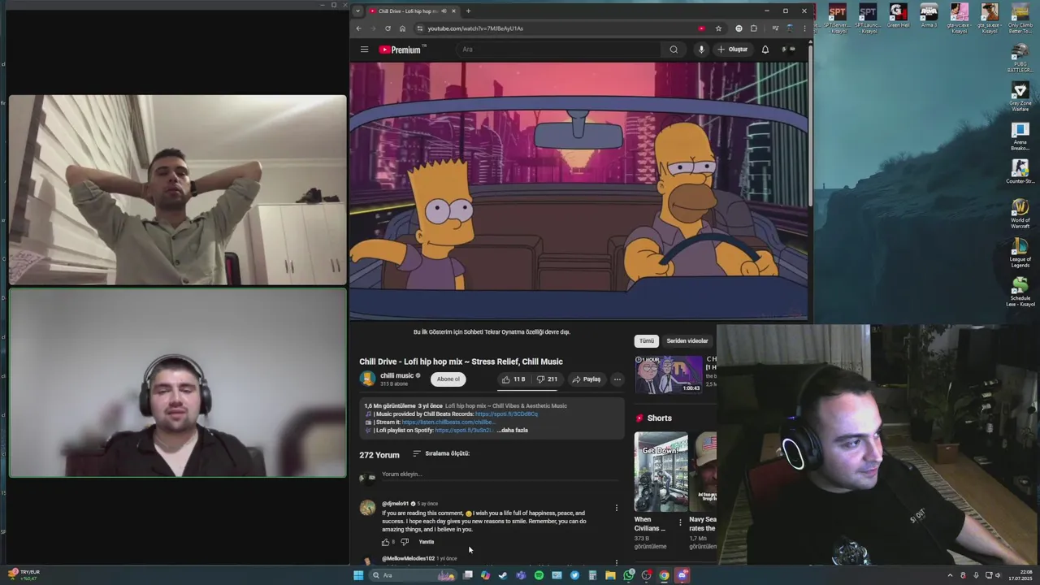The image size is (1040, 585).
Task: Dislike the Chill Drive video
Action: [547, 379]
